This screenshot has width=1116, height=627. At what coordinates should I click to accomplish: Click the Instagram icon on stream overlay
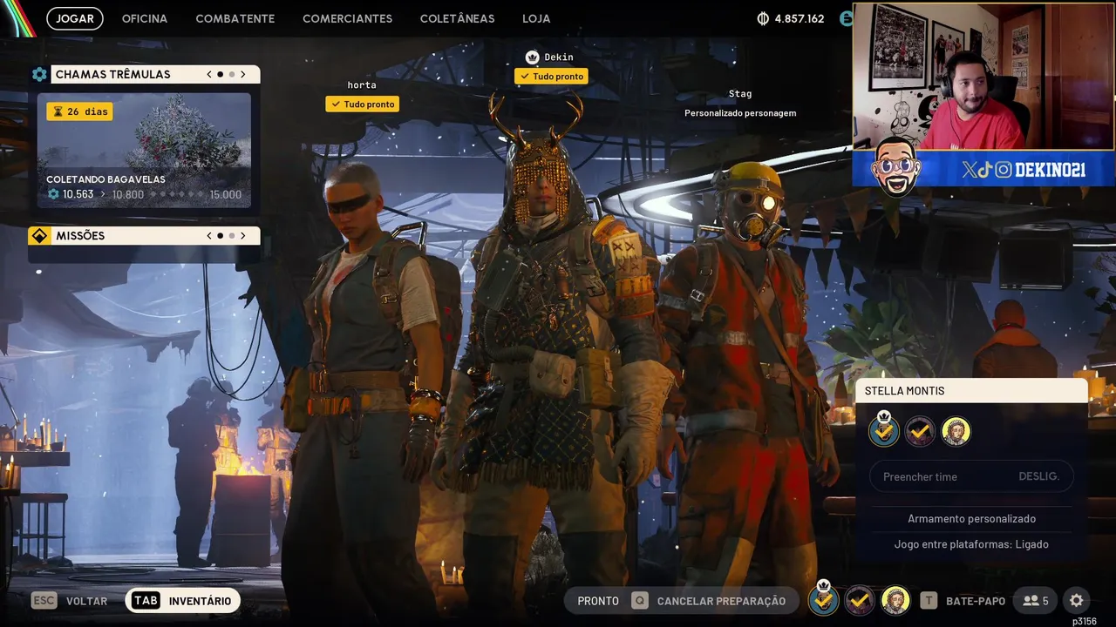tap(1004, 170)
